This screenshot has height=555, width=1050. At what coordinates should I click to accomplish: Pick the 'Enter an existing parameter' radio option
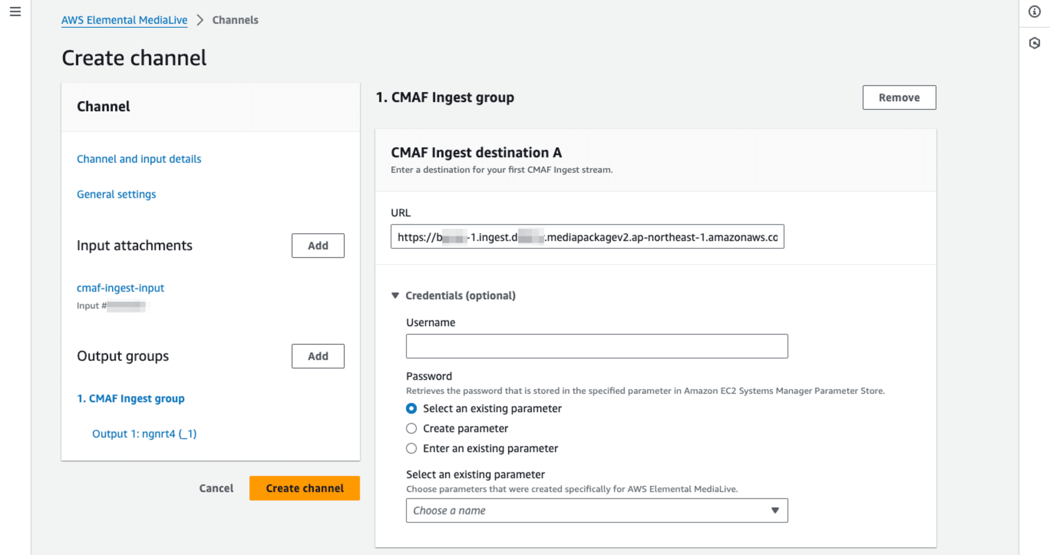pyautogui.click(x=412, y=448)
